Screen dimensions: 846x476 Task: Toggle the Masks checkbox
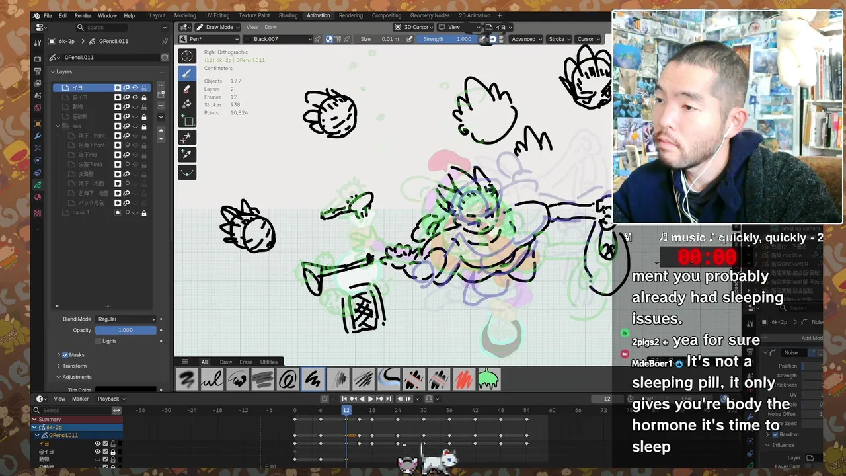click(x=65, y=355)
